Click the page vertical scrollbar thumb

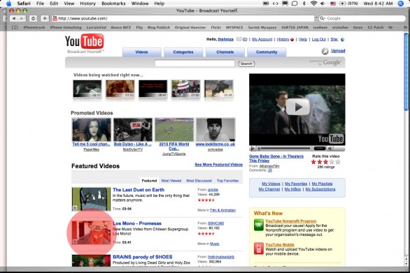pyautogui.click(x=406, y=72)
